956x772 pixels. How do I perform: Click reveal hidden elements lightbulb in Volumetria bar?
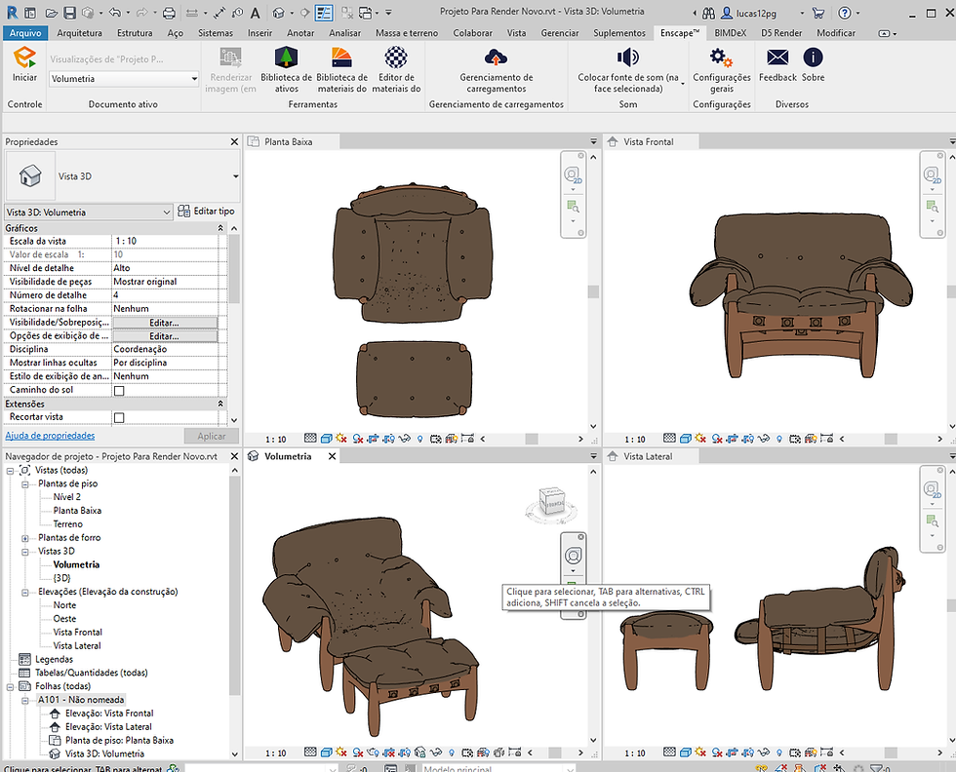(x=451, y=753)
